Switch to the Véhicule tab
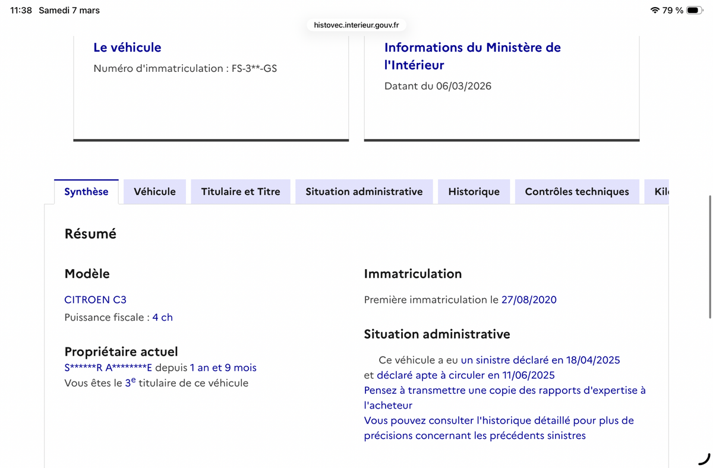713x468 pixels. click(154, 191)
